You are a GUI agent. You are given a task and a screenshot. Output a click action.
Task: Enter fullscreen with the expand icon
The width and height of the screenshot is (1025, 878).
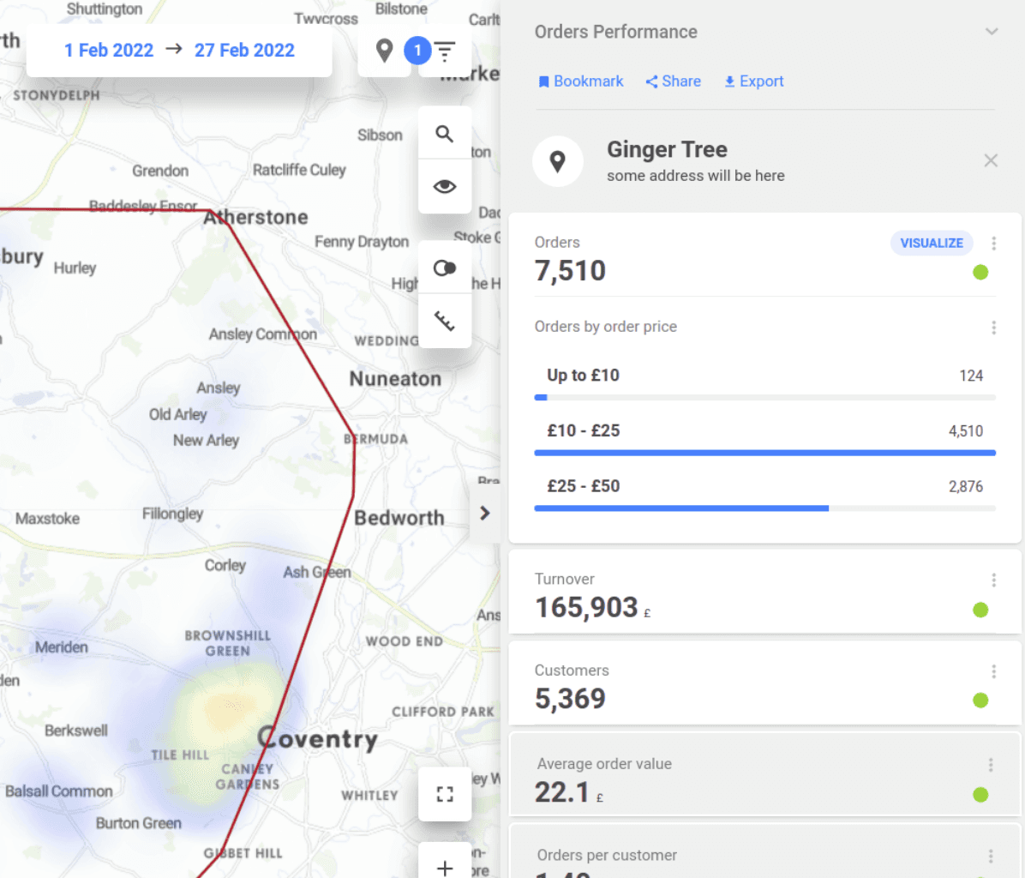coord(444,793)
